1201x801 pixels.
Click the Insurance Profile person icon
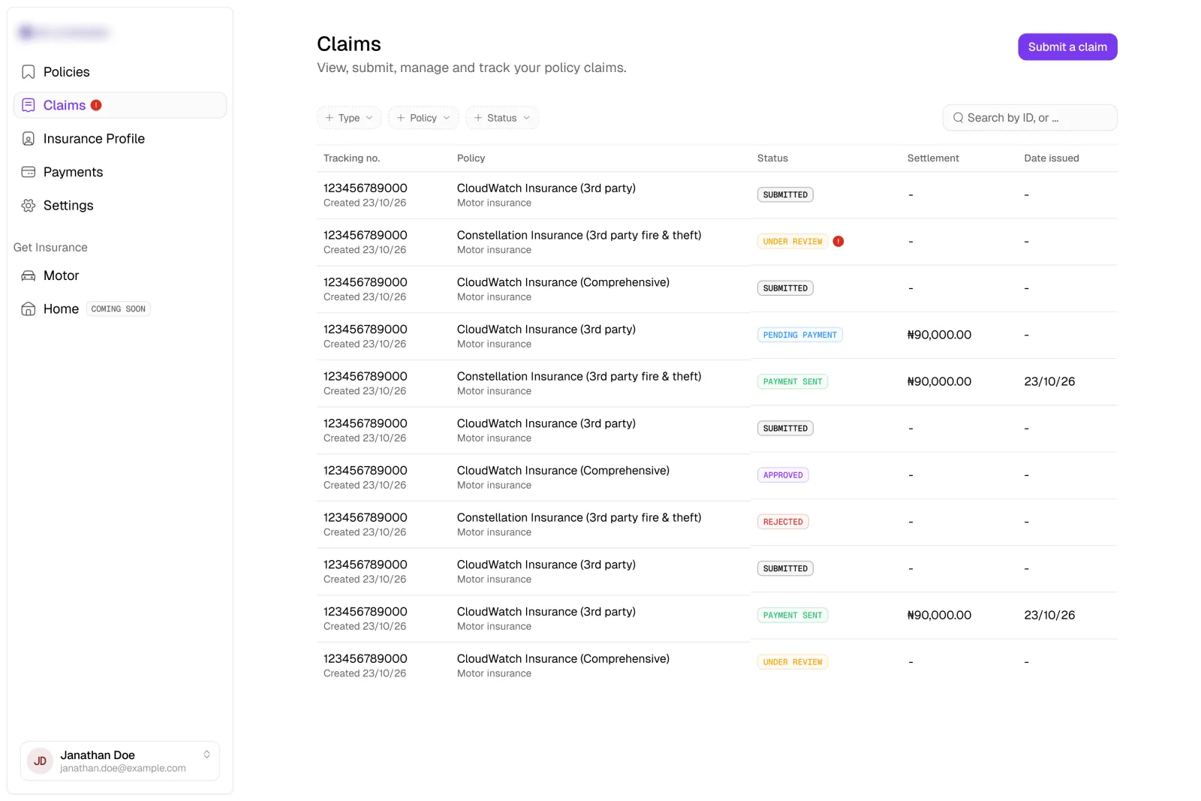[29, 139]
